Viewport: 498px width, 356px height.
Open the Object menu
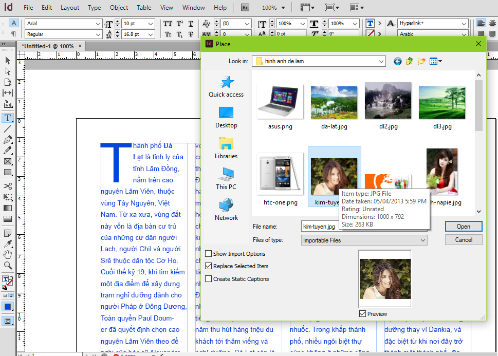[x=119, y=8]
